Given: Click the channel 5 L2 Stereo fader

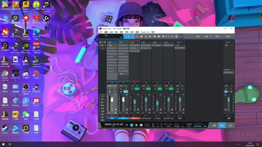Looking at the screenshot, I should coord(157,103).
